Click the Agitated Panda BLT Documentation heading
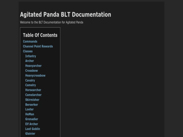The image size is (183, 137). coord(65,15)
